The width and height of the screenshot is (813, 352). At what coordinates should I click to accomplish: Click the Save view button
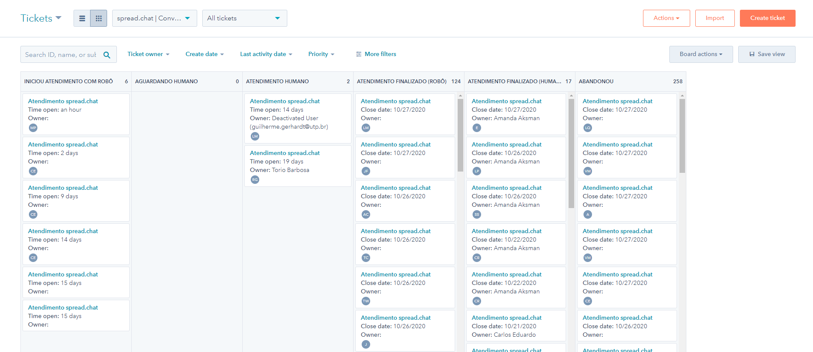767,54
